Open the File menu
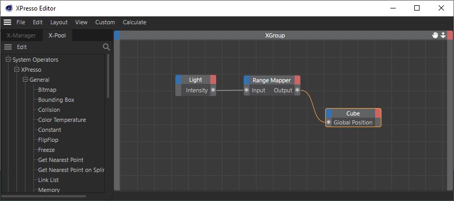The image size is (454, 201). click(21, 22)
